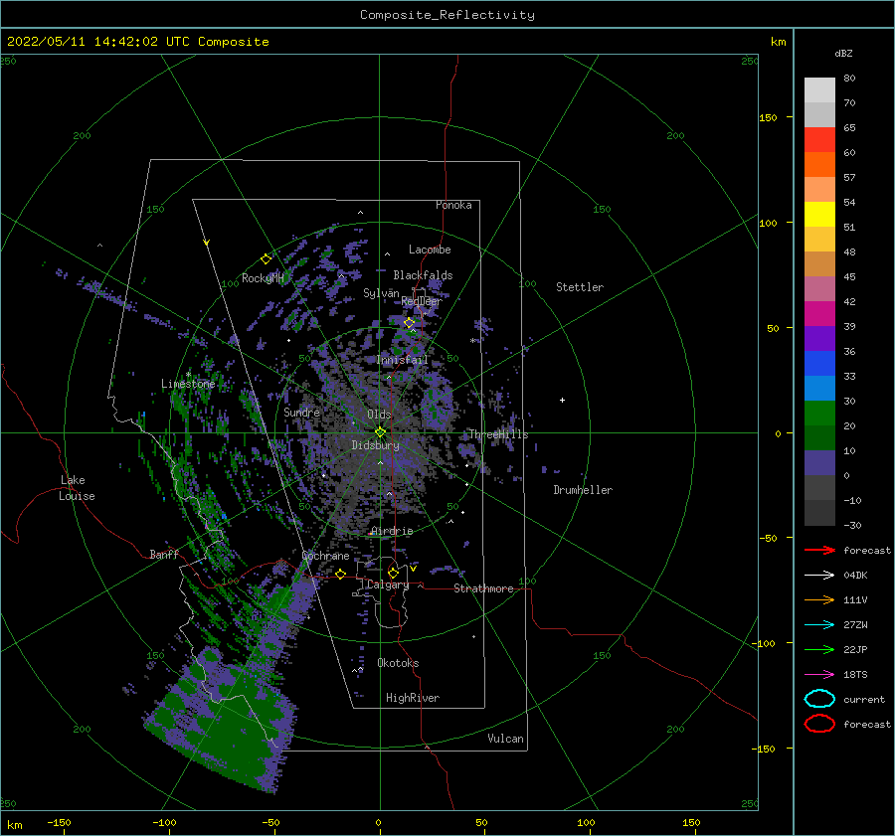Click the Calgary city label
This screenshot has height=836, width=895.
(388, 585)
